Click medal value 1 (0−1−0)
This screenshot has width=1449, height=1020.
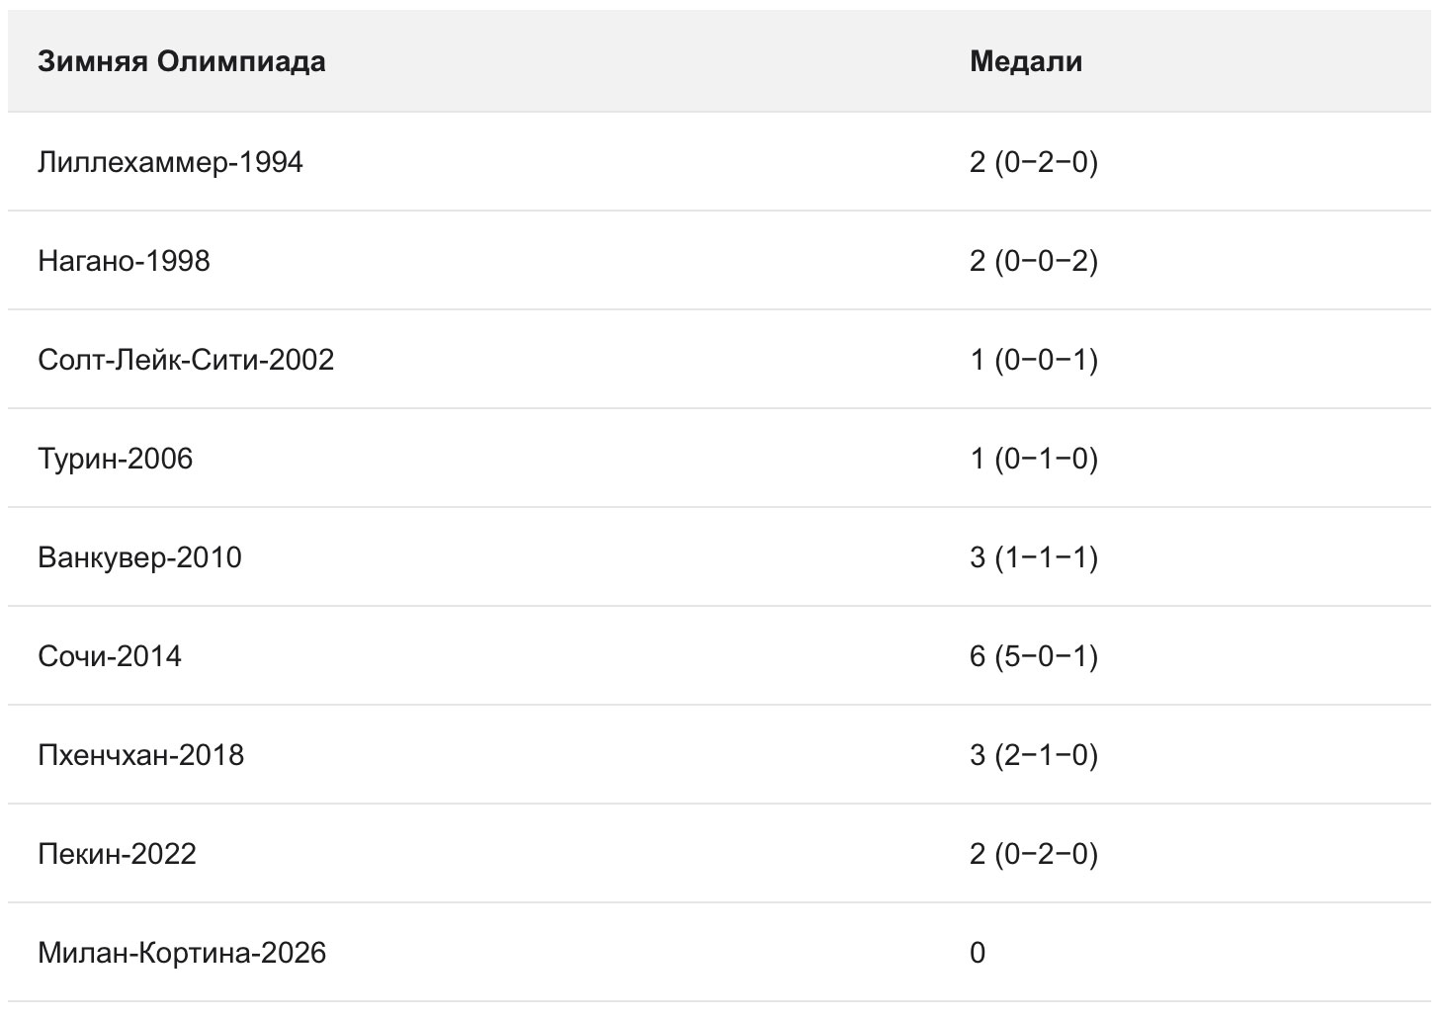click(x=1033, y=458)
